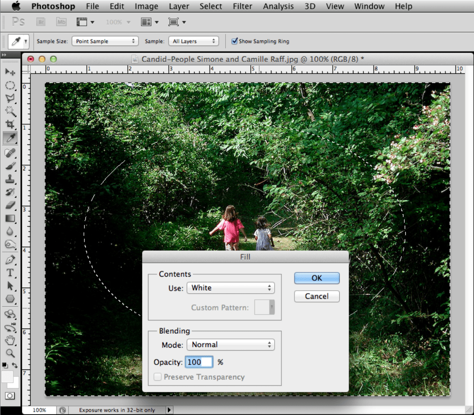Click the foreground color swatch
Screen dimensions: 474x415
tap(8, 376)
